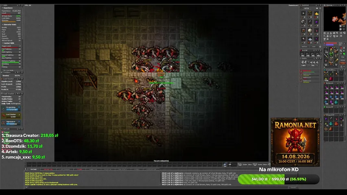Select the white round orb autoloot slot
The width and height of the screenshot is (347, 195).
(x=310, y=30)
